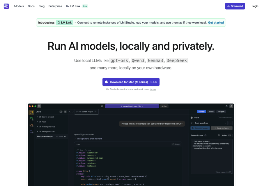
Task: Click the palette appearance icon in the app
Action: (x=226, y=106)
